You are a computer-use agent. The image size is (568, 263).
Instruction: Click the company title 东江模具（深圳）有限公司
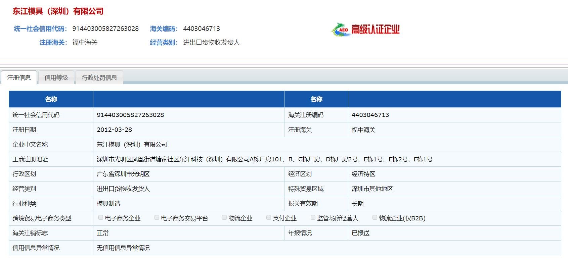click(58, 11)
